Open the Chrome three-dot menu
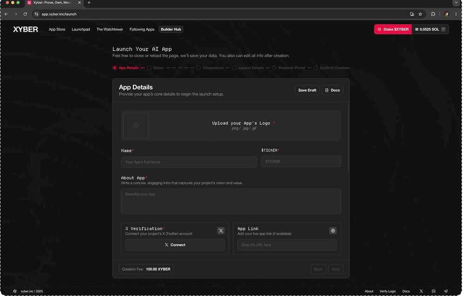The image size is (463, 296). [456, 14]
